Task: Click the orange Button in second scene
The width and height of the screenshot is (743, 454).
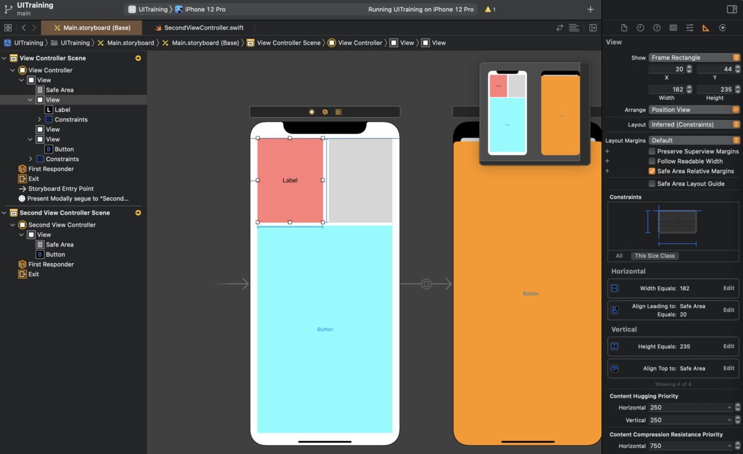Action: (x=531, y=294)
